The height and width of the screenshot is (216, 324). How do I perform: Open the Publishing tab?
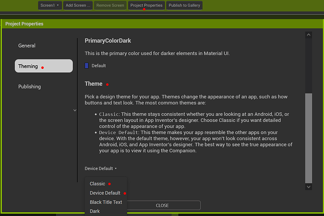30,87
